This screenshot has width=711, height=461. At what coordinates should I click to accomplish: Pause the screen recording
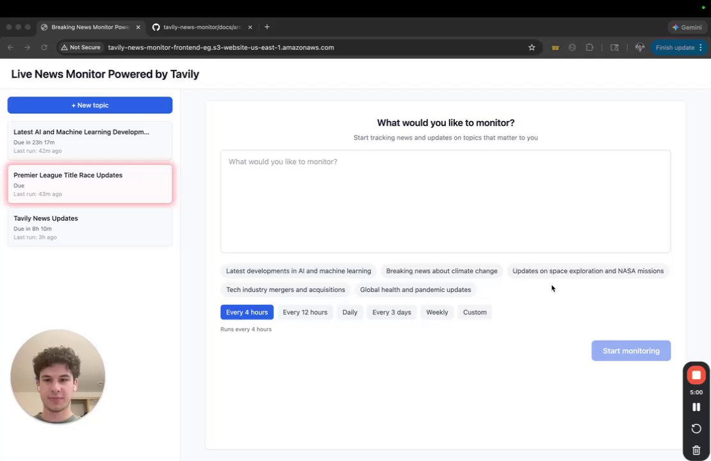pyautogui.click(x=696, y=407)
